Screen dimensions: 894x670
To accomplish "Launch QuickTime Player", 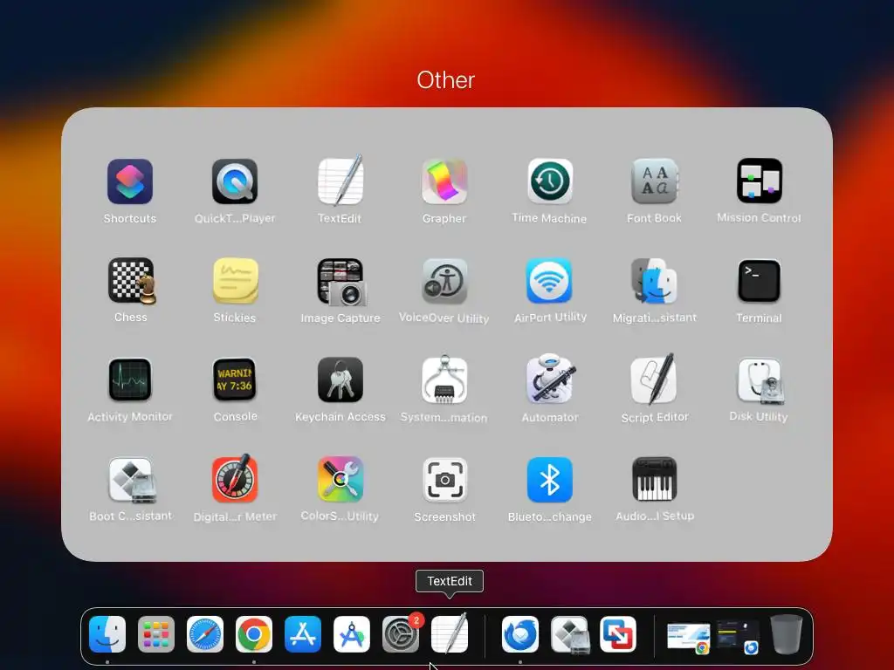I will [x=235, y=181].
